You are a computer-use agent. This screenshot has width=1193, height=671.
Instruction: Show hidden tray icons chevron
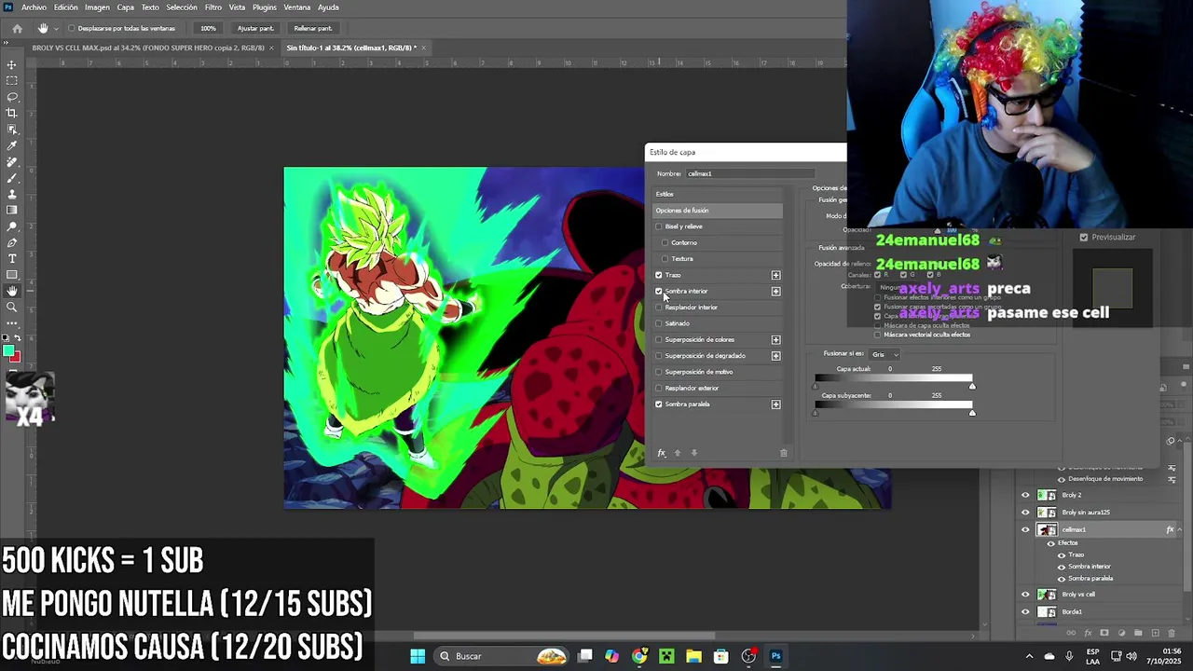(1030, 656)
